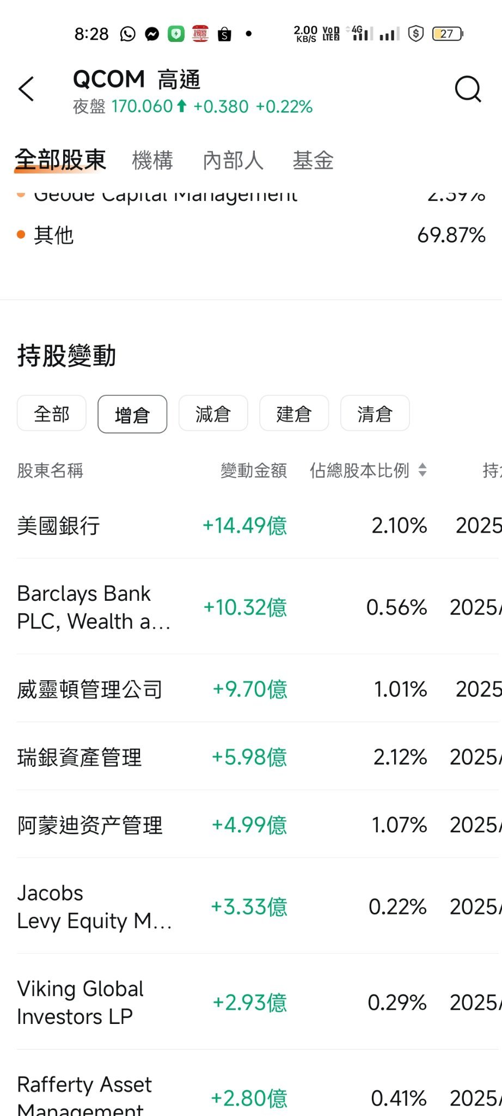Tap the Messenger notification icon
502x1116 pixels.
[x=152, y=34]
